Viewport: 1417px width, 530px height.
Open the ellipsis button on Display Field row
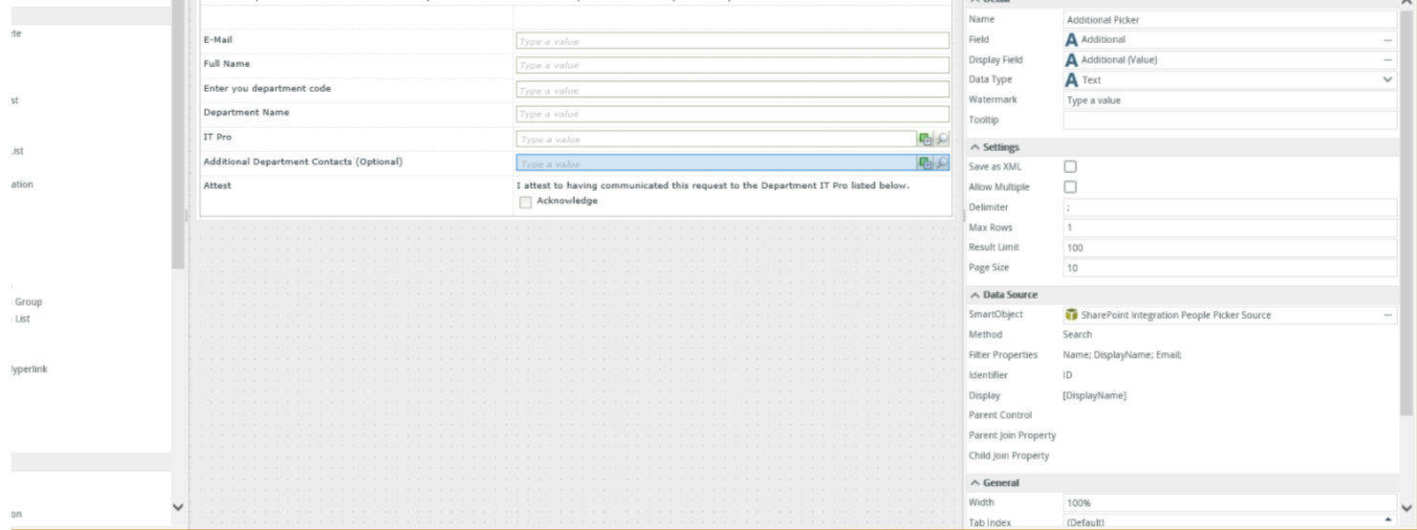[x=1386, y=59]
